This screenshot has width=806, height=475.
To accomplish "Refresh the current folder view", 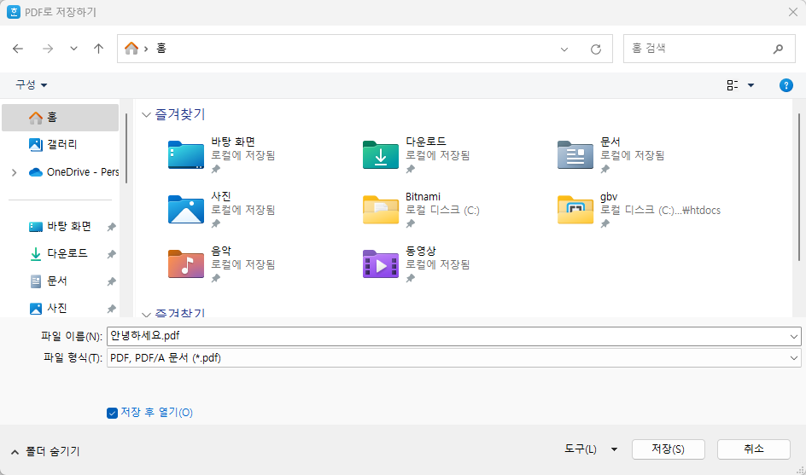I will pyautogui.click(x=596, y=49).
